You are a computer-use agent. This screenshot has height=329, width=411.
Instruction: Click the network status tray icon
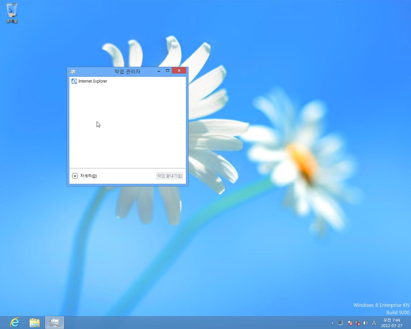tap(358, 323)
